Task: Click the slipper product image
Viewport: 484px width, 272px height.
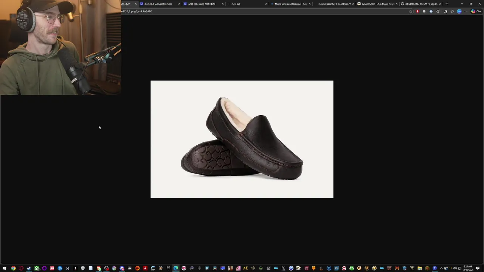Action: [242, 139]
